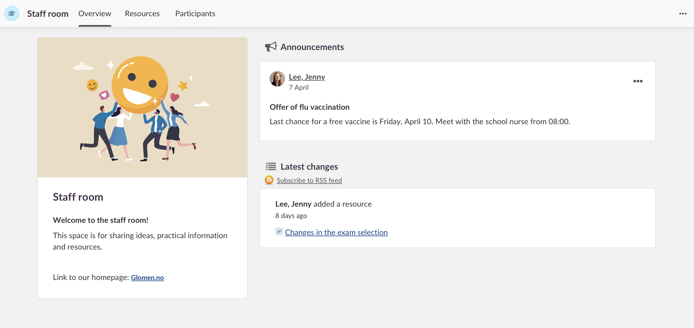Click the Offer of flu vaccination title
The height and width of the screenshot is (328, 694).
point(309,107)
